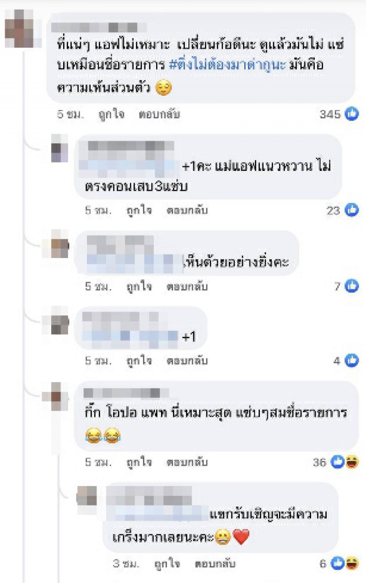View reactions on the reply with 6

339,563
